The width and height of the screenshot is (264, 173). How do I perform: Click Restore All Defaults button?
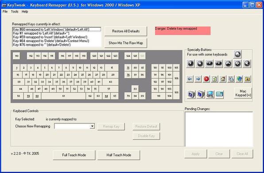coord(126,31)
